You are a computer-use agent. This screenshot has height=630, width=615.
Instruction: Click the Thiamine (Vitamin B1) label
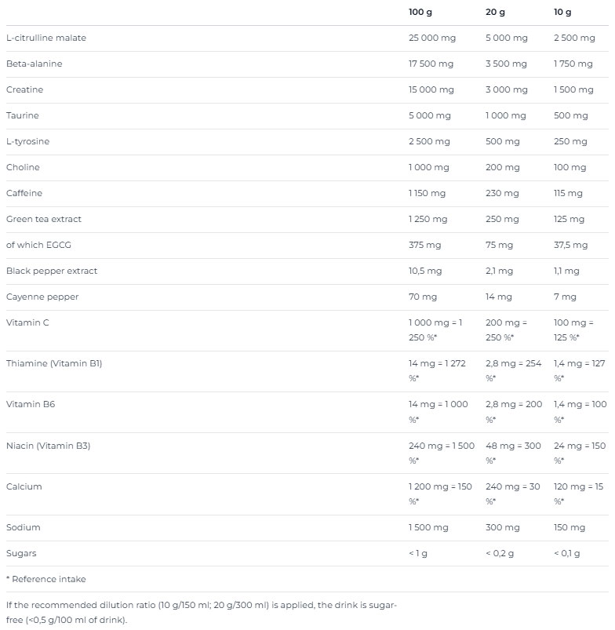click(x=54, y=363)
